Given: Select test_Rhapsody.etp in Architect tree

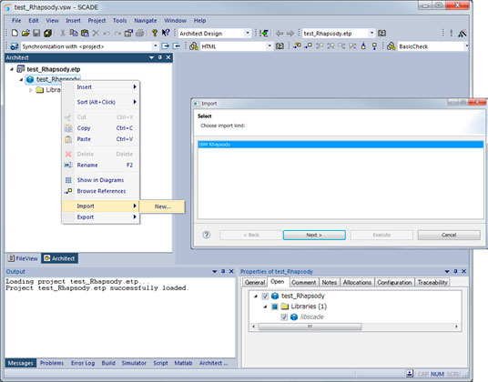Looking at the screenshot, I should [53, 69].
